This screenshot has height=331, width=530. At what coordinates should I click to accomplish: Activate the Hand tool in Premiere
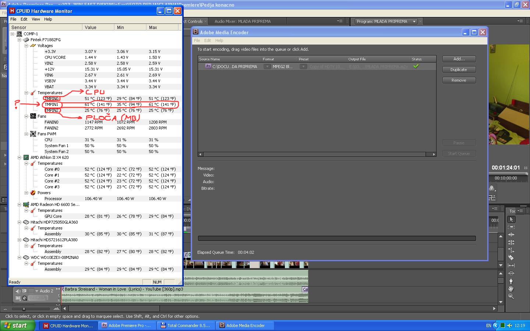coord(511,289)
